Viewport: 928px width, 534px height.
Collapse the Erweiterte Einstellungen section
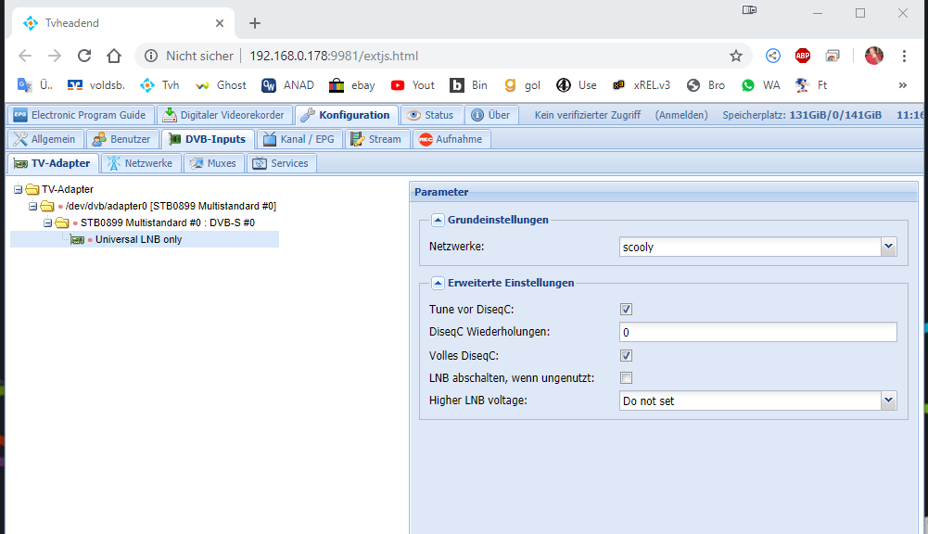pos(438,283)
